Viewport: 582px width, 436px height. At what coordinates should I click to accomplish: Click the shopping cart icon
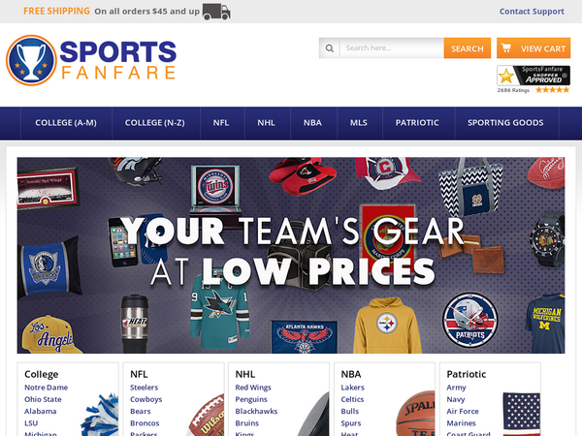505,47
